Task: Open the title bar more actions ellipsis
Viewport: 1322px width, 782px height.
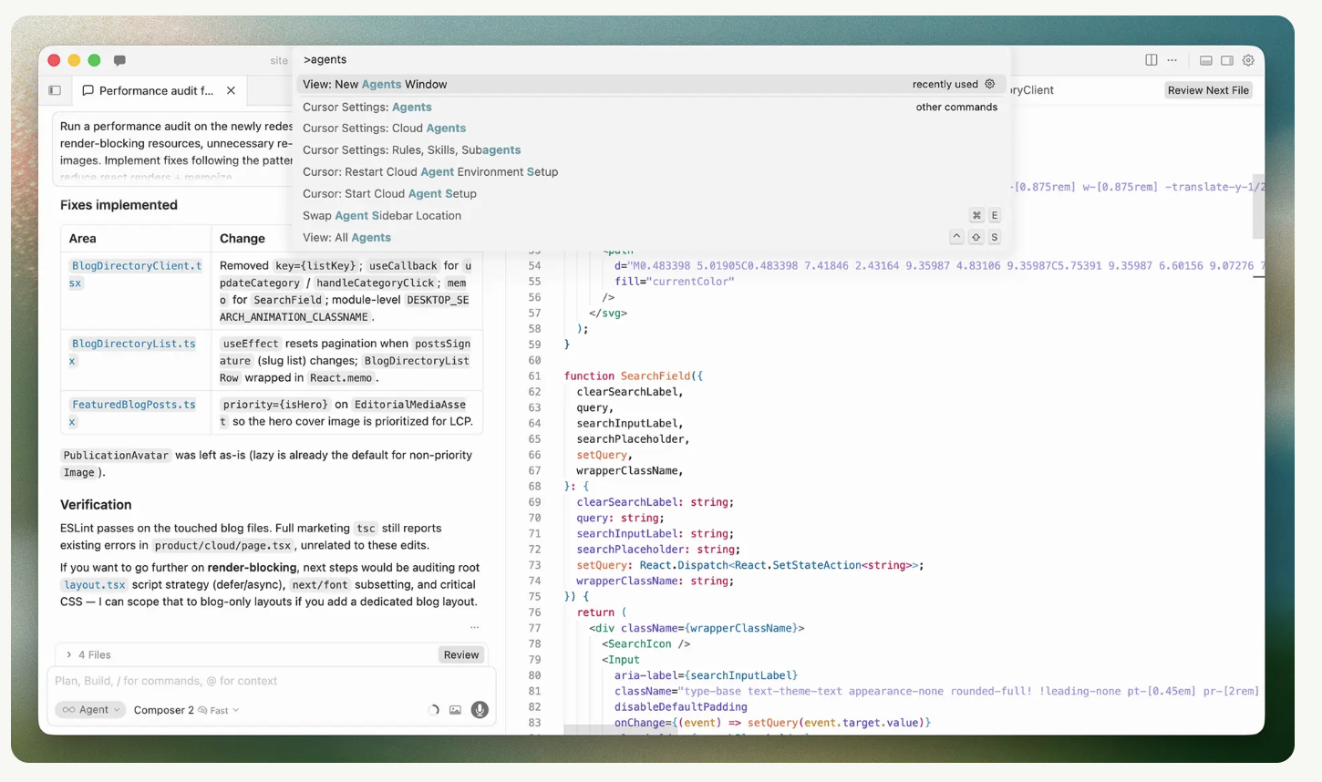Action: pos(1172,60)
